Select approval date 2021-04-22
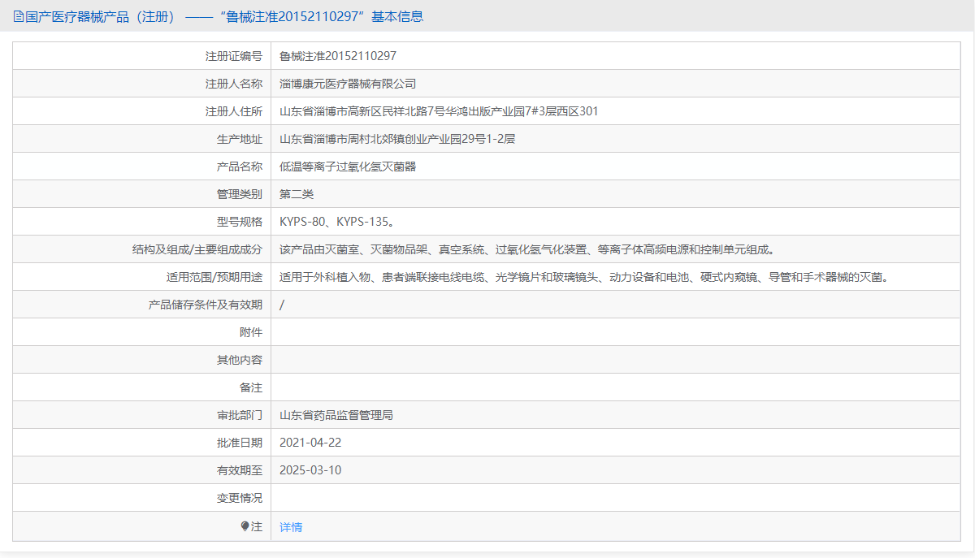Screen dimensions: 975x558 [x=310, y=443]
